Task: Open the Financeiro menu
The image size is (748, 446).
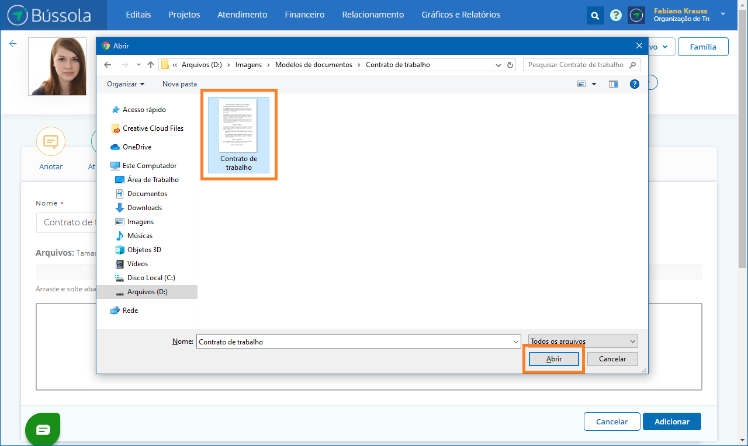Action: 305,15
